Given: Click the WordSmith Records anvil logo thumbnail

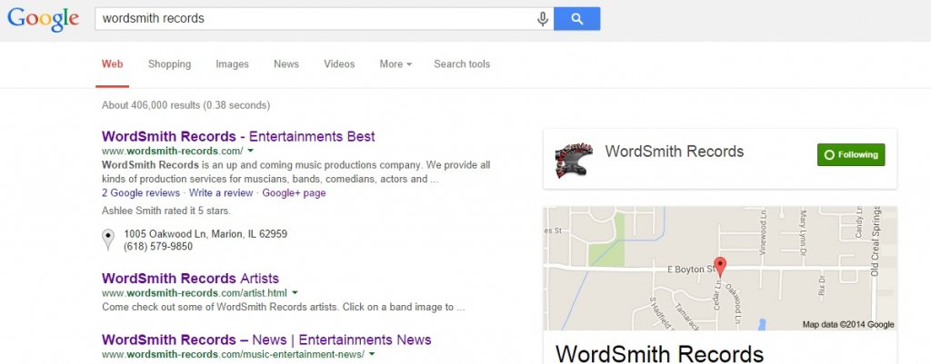Looking at the screenshot, I should pyautogui.click(x=575, y=160).
